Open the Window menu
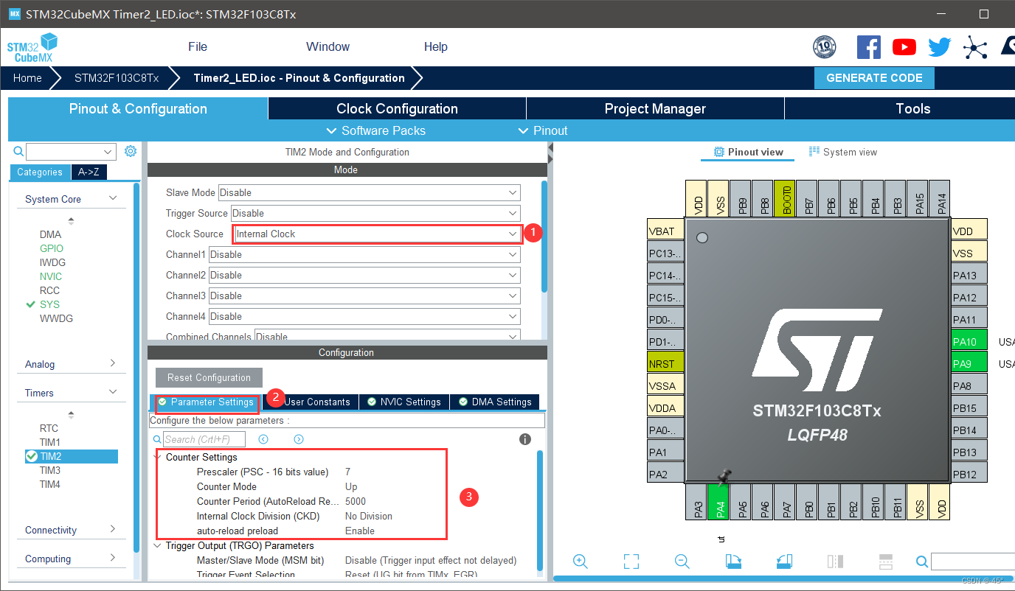The image size is (1015, 591). pos(328,46)
